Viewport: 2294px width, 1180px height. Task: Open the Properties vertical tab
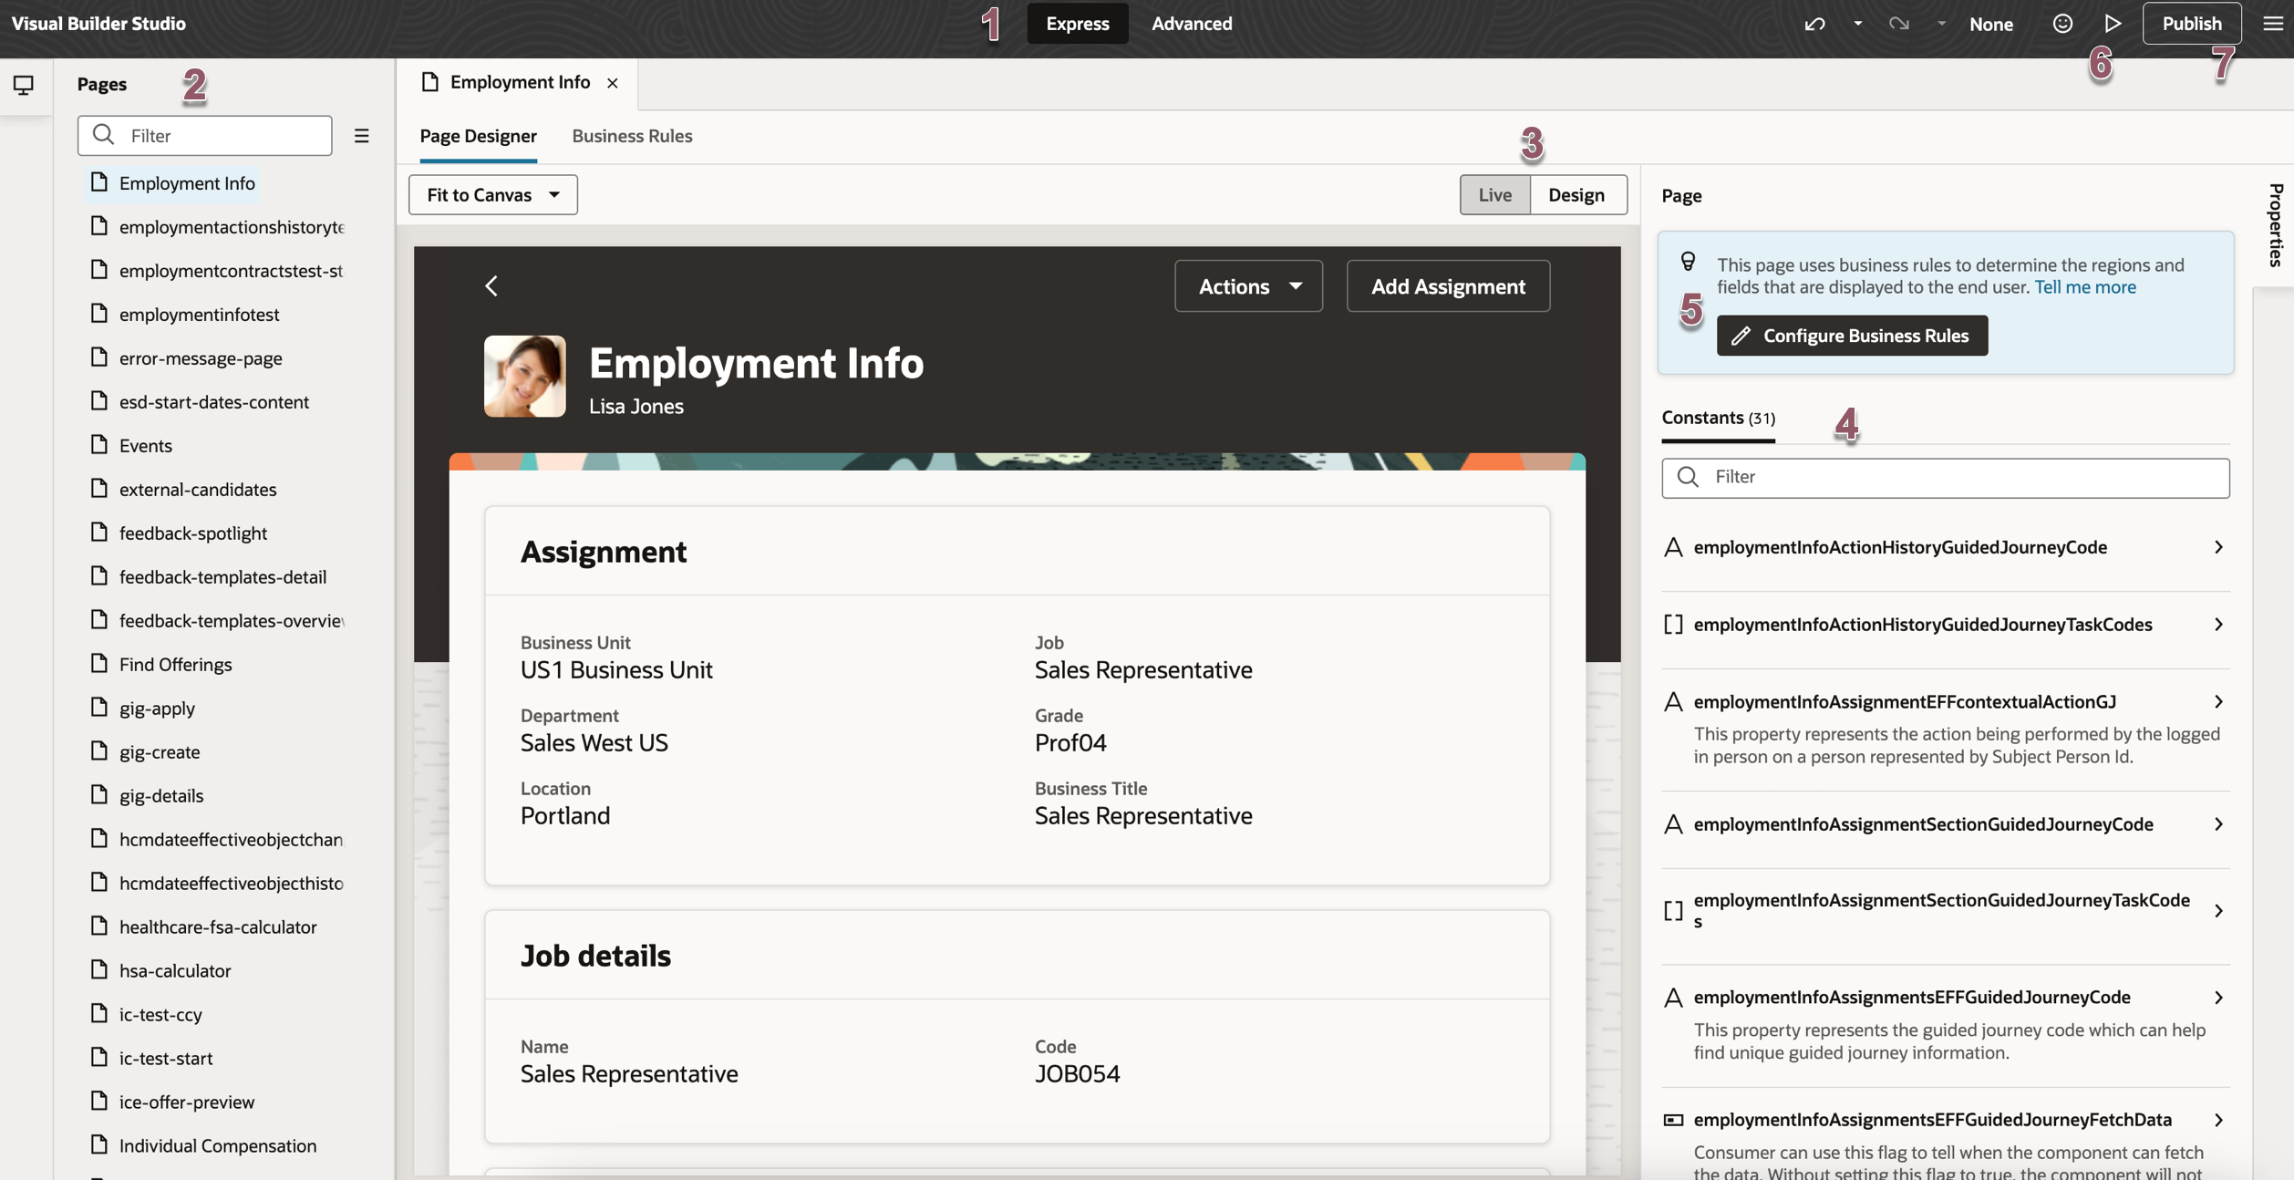[2275, 224]
